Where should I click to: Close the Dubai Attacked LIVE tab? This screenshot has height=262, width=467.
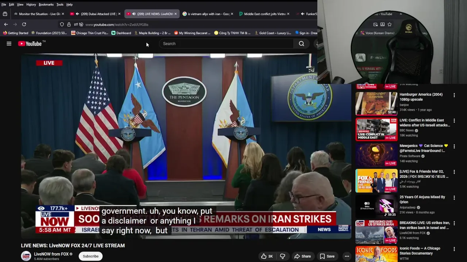click(119, 14)
